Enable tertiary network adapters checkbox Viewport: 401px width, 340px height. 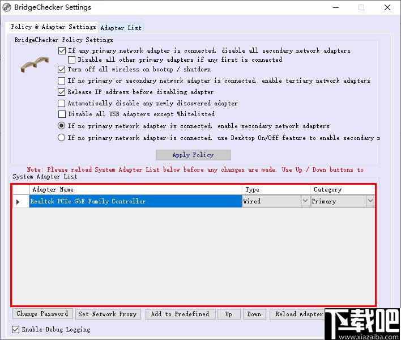[x=61, y=81]
